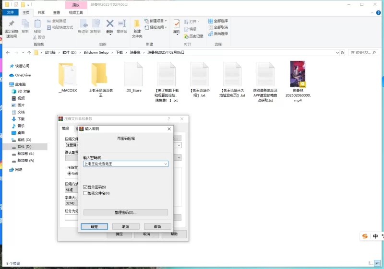Screen dimensions: 384x269
Task: Click the red X Delete icon
Action: tap(110, 24)
